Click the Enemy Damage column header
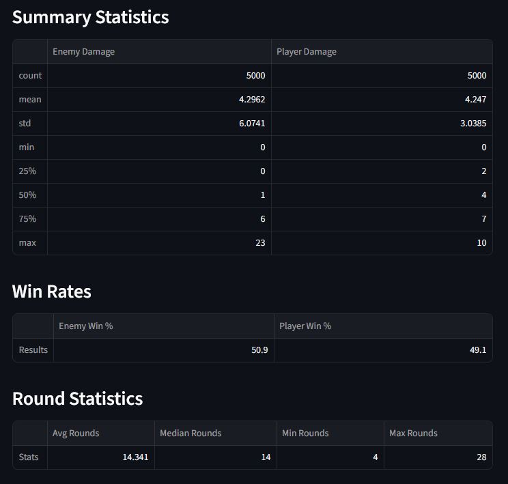The height and width of the screenshot is (484, 508). pyautogui.click(x=84, y=52)
